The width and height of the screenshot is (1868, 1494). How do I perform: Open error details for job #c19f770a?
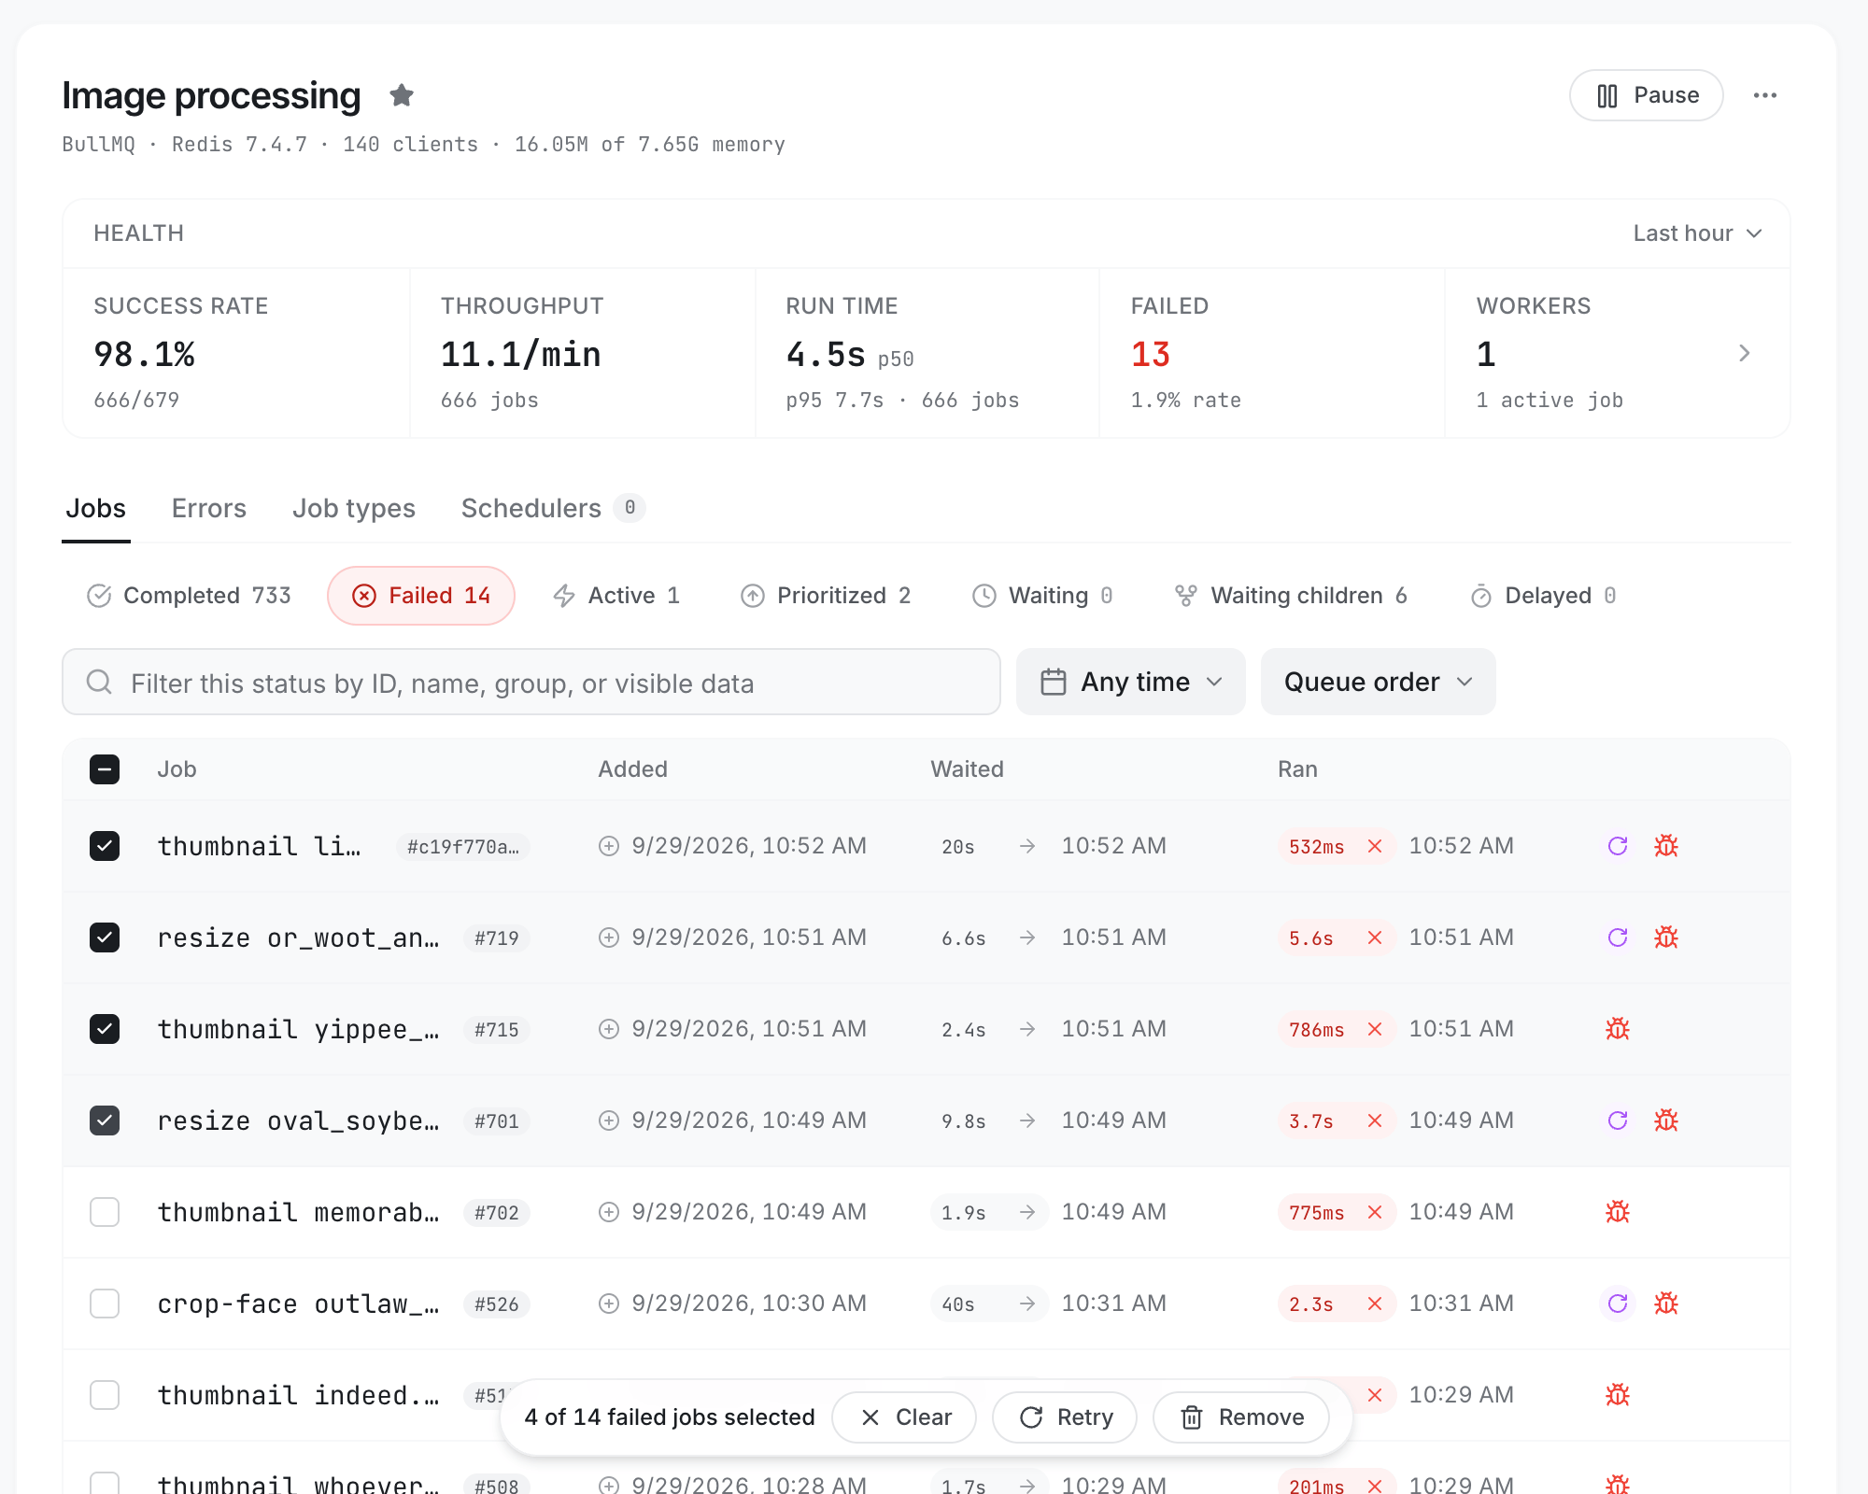1666,846
